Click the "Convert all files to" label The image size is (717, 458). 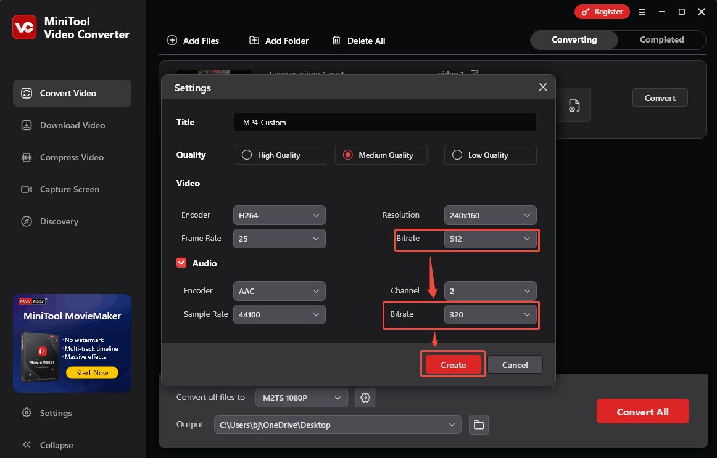click(x=211, y=397)
